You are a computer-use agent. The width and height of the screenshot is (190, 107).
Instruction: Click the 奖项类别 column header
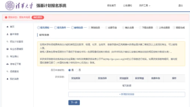click(x=76, y=78)
